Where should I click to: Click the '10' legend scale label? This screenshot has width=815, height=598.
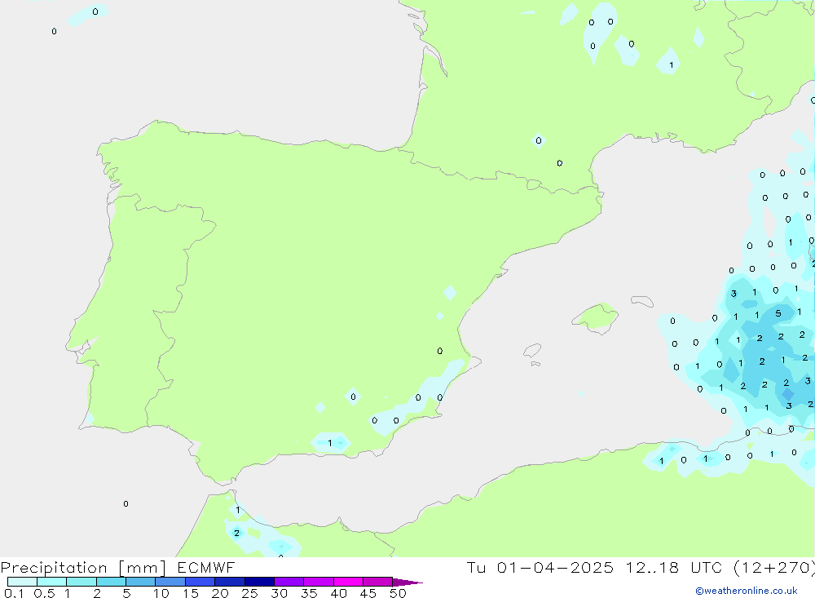coord(161,593)
